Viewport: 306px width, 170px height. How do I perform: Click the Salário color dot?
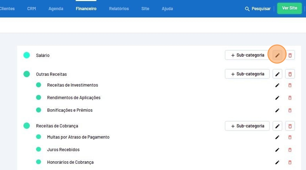click(x=27, y=55)
